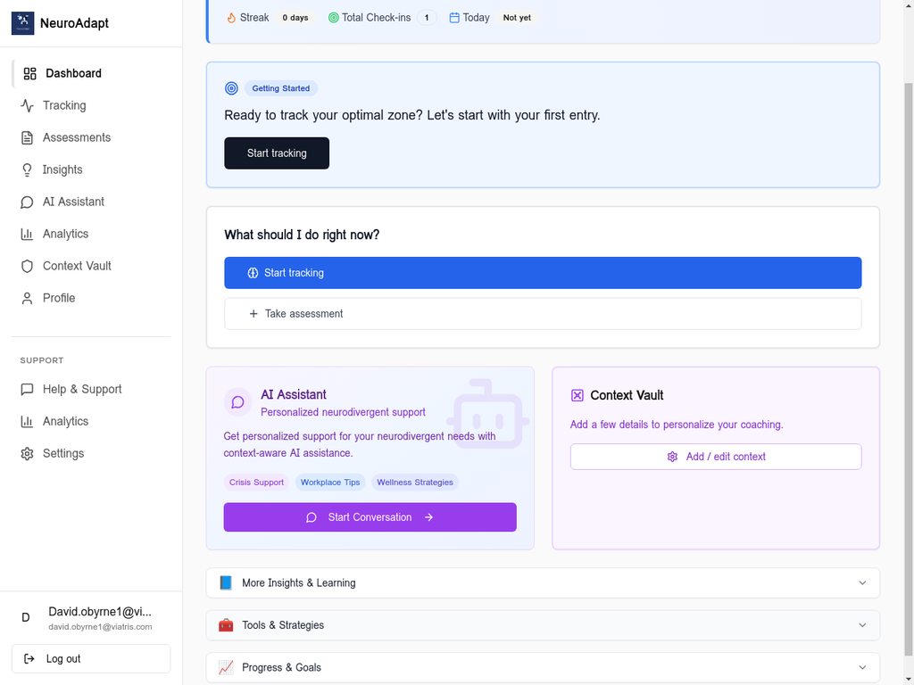Click the flame Streak icon

(231, 18)
